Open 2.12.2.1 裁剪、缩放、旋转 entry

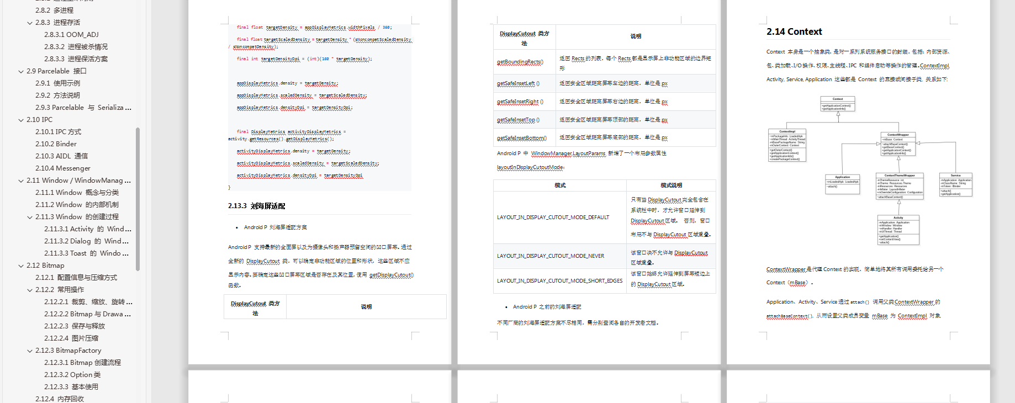pyautogui.click(x=88, y=302)
